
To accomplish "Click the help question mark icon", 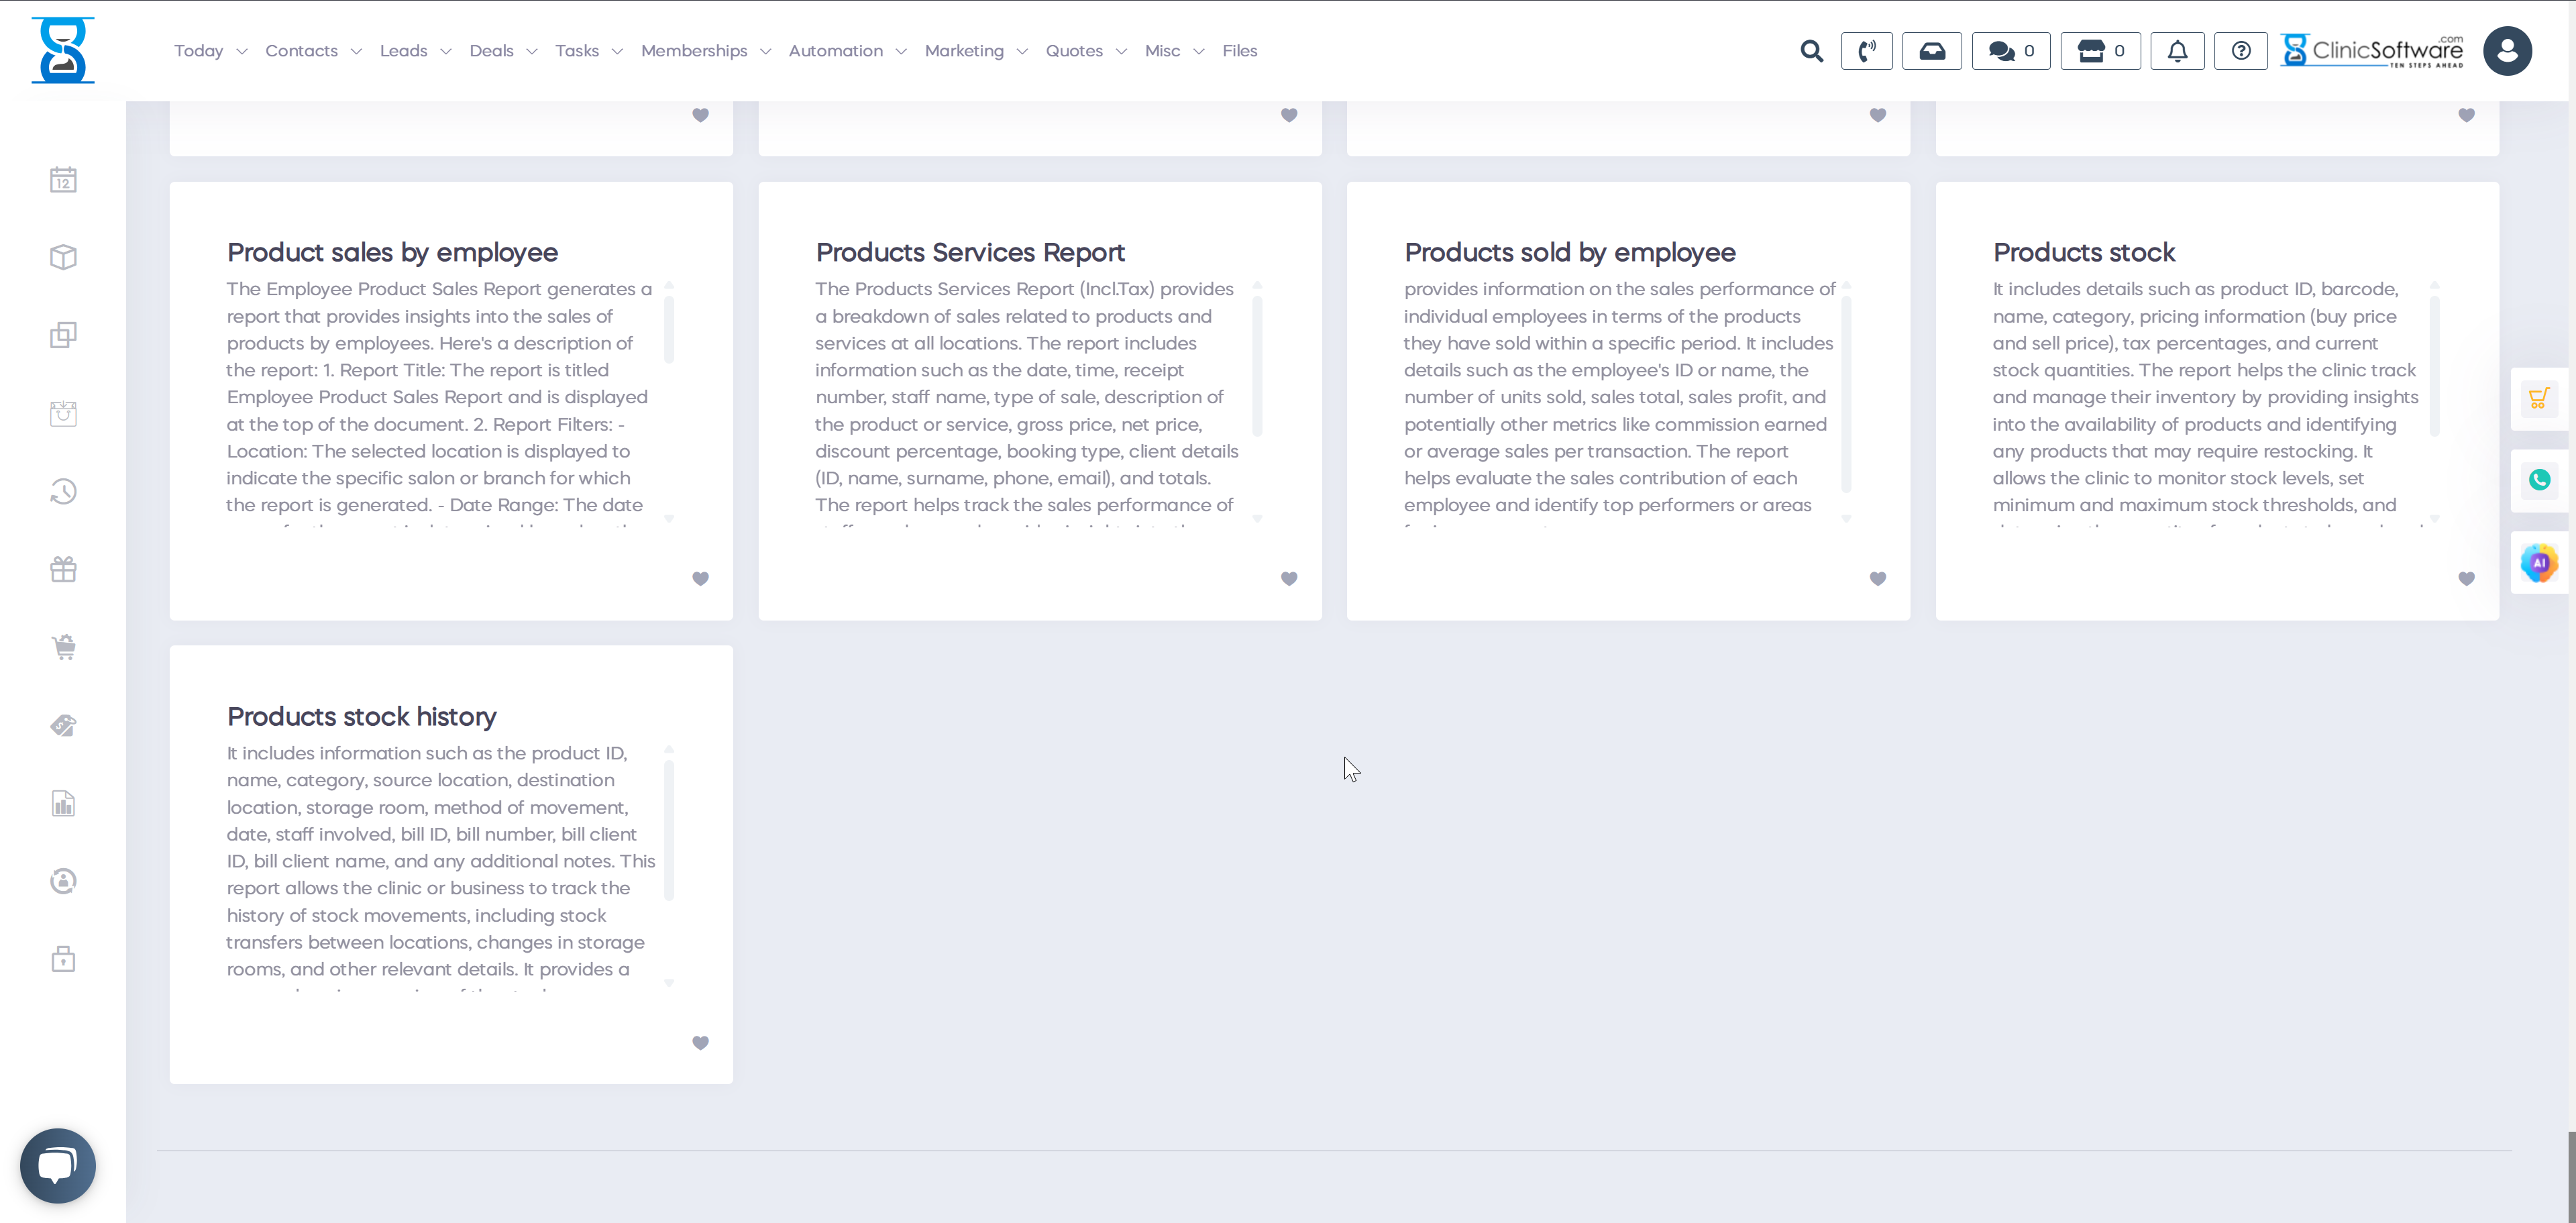I will coord(2241,51).
